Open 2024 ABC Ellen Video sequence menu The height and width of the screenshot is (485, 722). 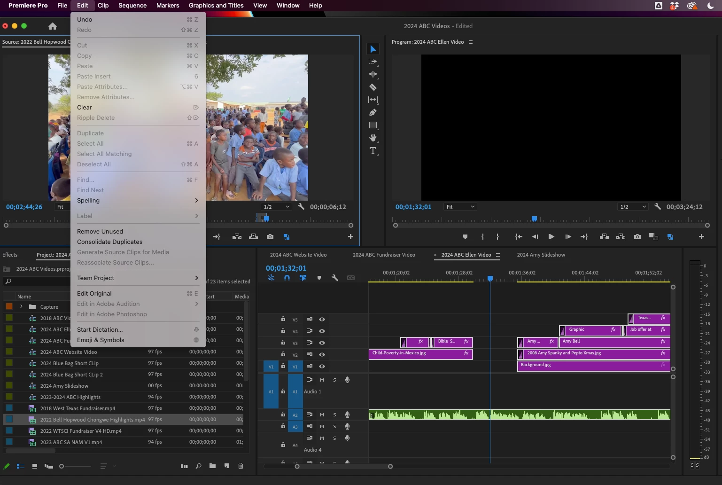click(x=498, y=255)
